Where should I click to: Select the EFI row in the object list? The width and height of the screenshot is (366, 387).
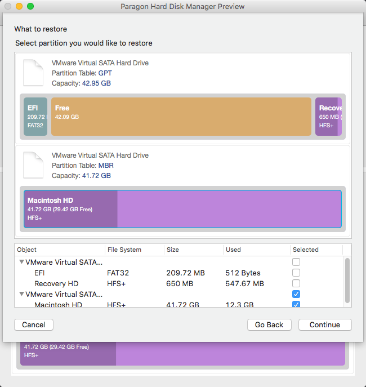pos(179,273)
